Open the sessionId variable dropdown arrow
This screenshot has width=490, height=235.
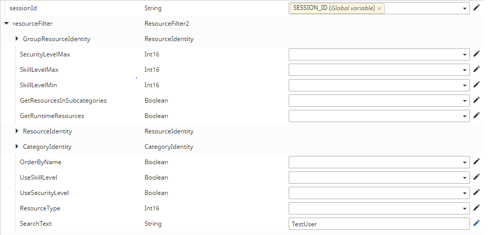click(464, 8)
